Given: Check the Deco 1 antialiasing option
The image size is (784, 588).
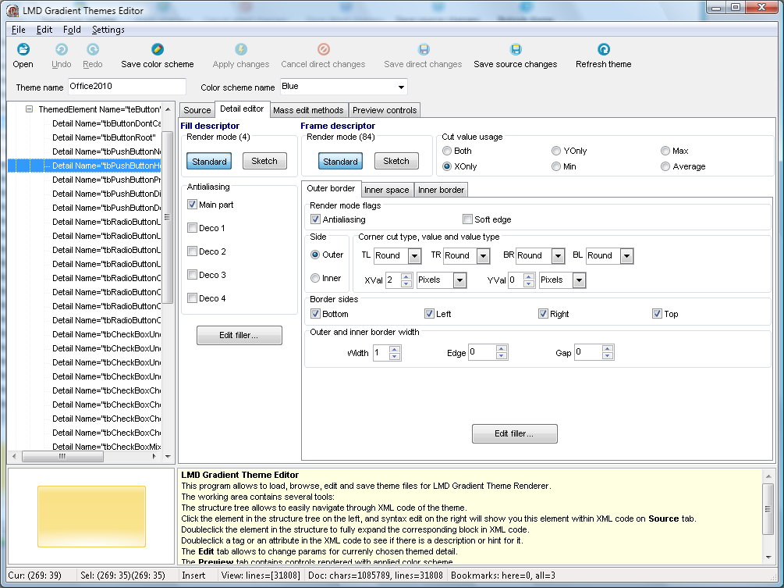Looking at the screenshot, I should (193, 228).
